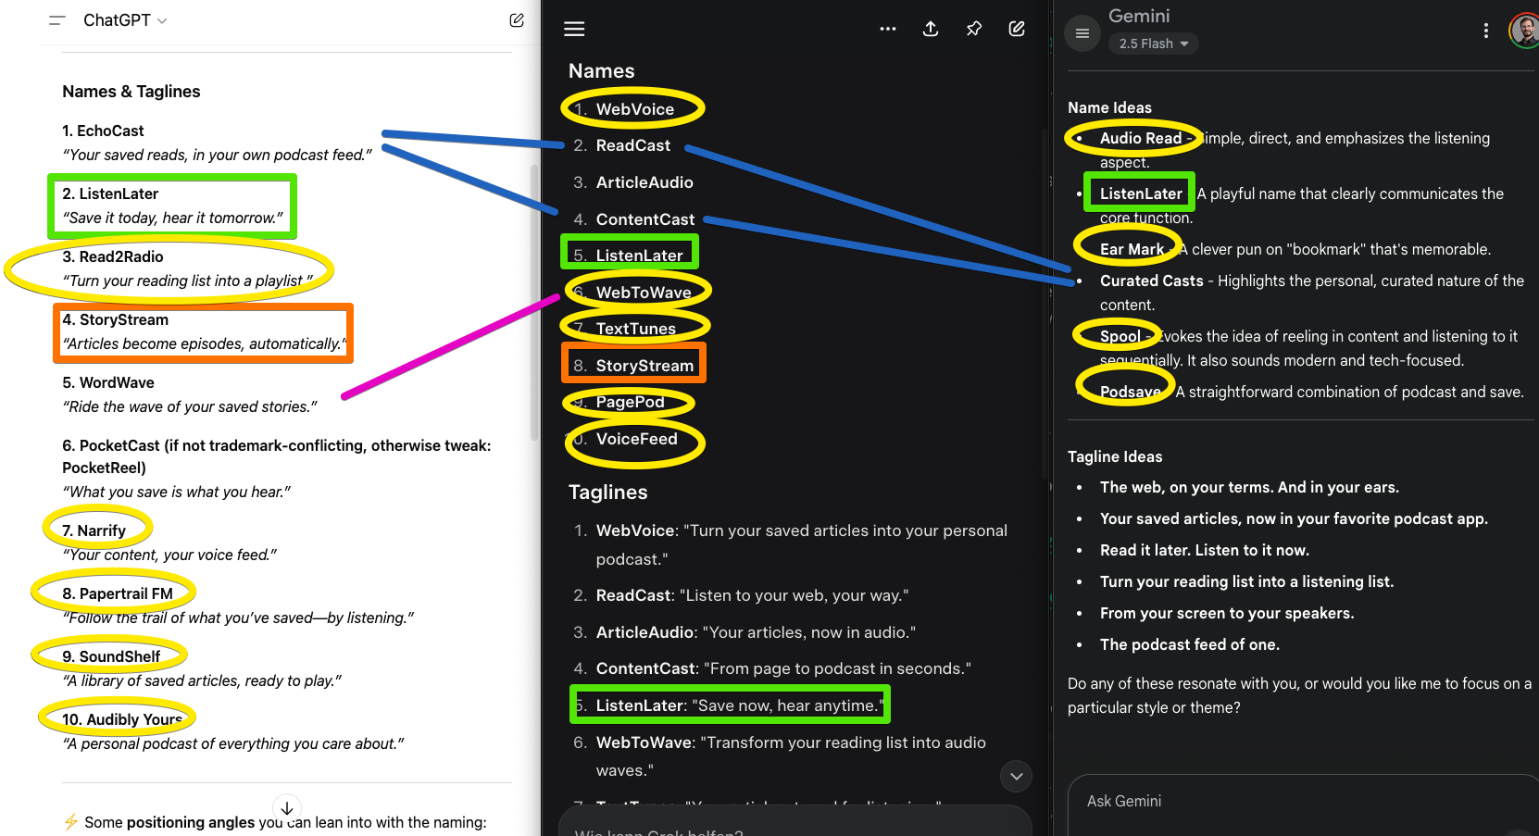Viewport: 1539px width, 836px height.
Task: Click the Gemini title text
Action: pyautogui.click(x=1139, y=16)
